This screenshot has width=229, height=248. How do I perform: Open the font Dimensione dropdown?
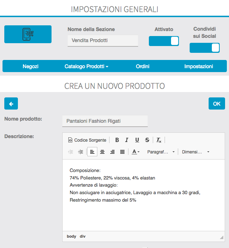coord(195,152)
